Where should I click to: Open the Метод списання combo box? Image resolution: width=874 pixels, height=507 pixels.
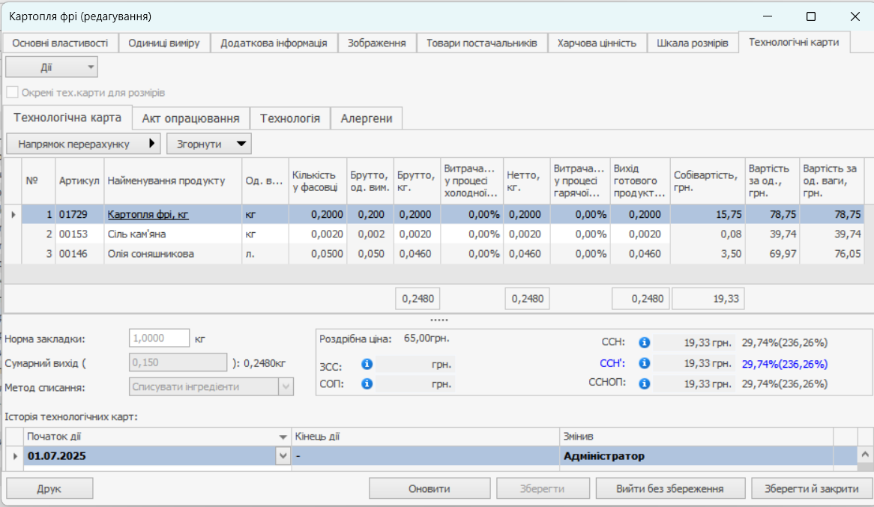click(286, 387)
